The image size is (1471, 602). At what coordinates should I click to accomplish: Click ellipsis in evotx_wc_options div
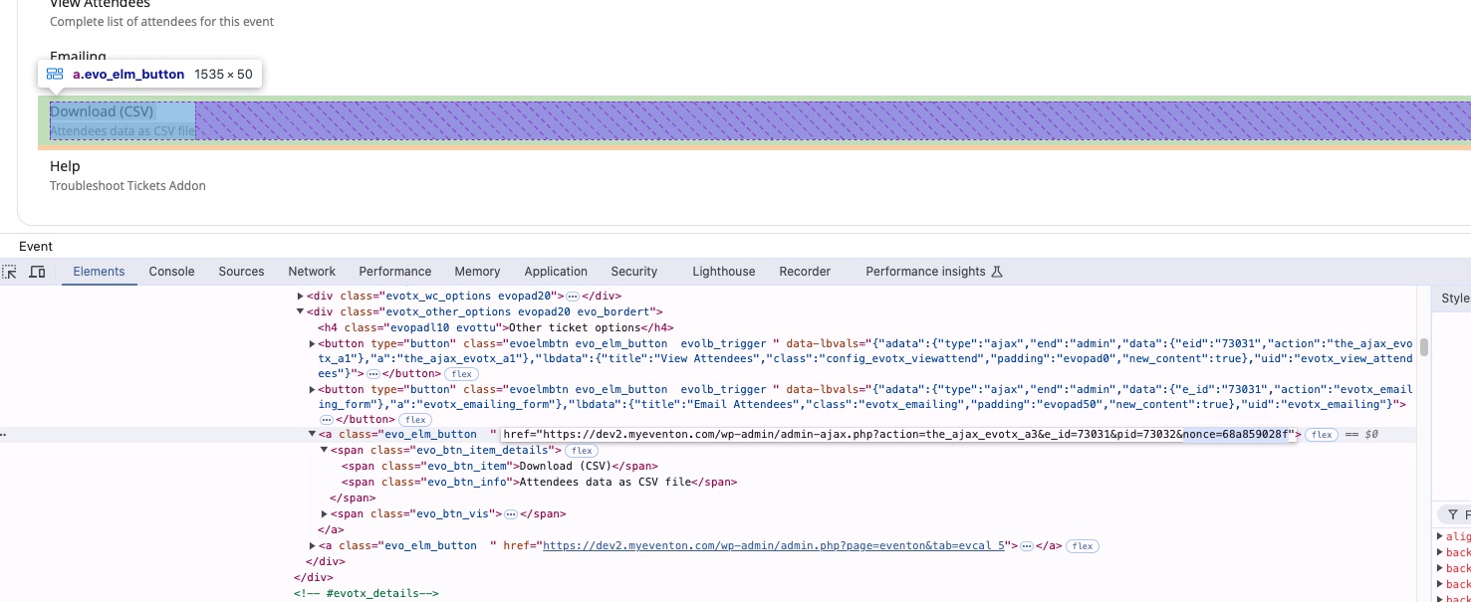(x=573, y=297)
